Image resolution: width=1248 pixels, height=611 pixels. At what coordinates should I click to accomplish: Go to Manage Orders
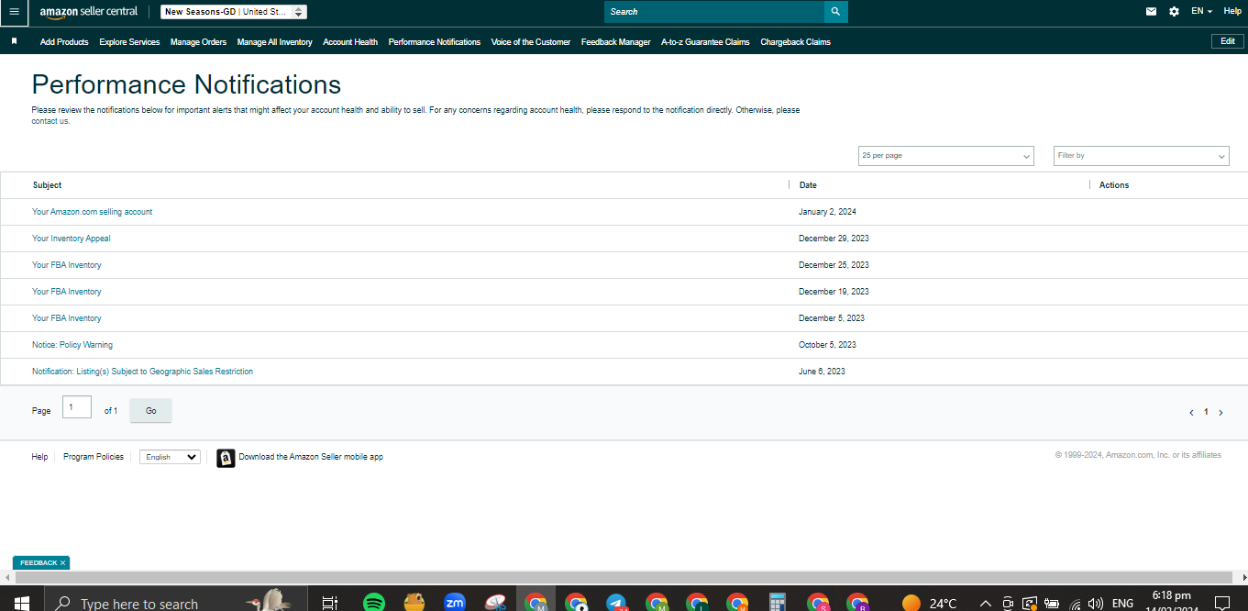click(x=198, y=42)
